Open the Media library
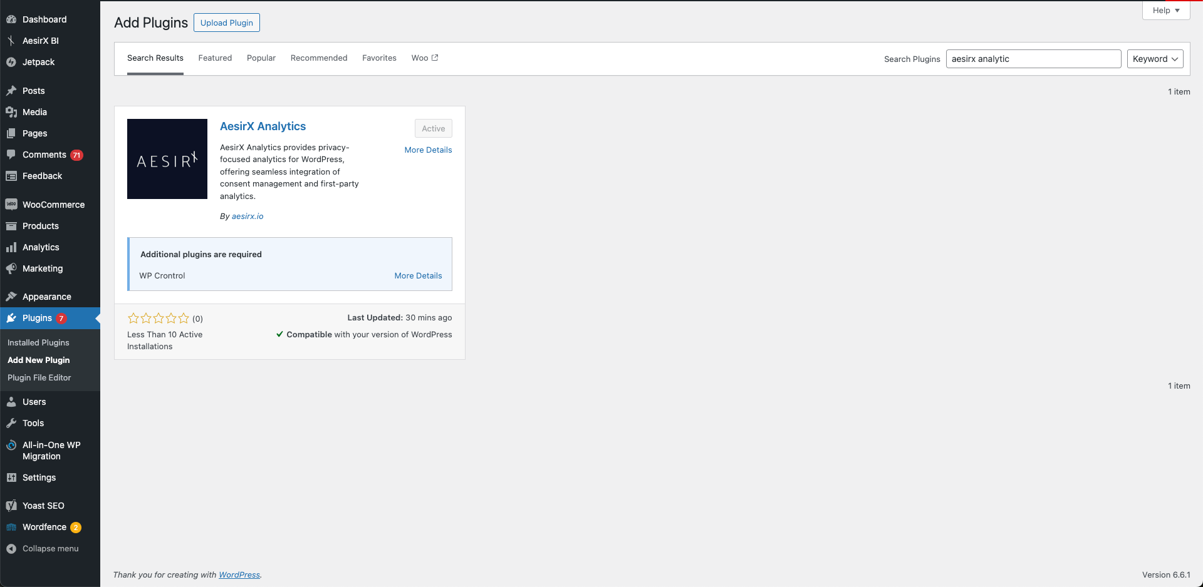The height and width of the screenshot is (587, 1203). pyautogui.click(x=34, y=112)
